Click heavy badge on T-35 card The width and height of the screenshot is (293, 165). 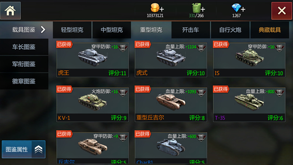pos(279,93)
